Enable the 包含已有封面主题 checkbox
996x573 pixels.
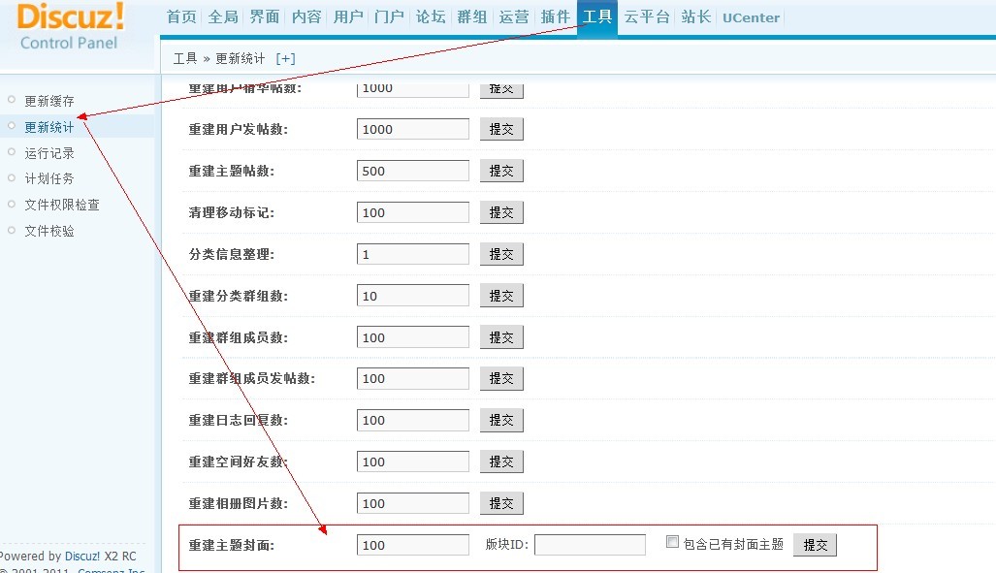[672, 542]
